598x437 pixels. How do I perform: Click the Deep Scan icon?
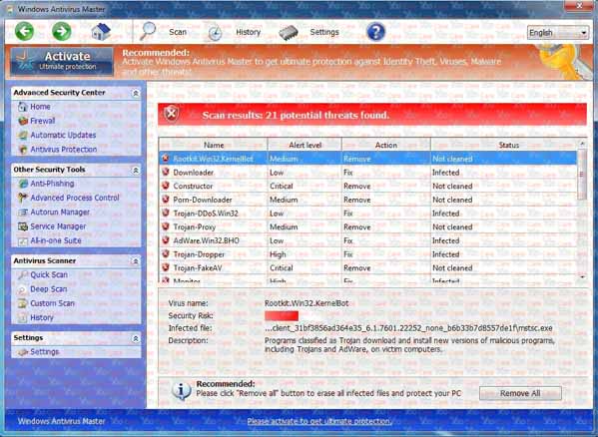pyautogui.click(x=23, y=289)
